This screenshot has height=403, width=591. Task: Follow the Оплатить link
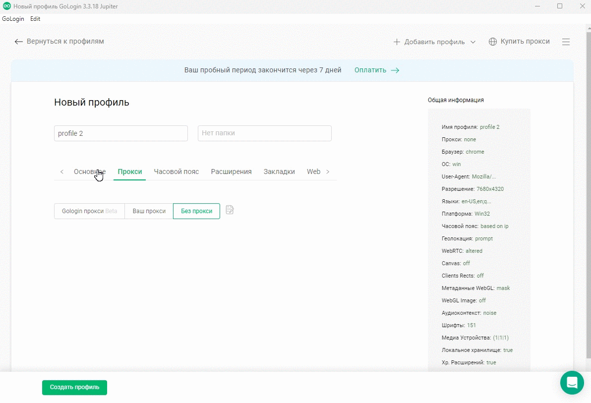tap(370, 70)
